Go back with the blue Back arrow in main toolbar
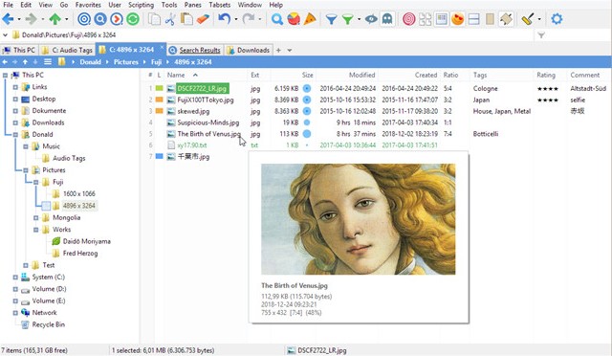The image size is (612, 356). tap(8, 19)
